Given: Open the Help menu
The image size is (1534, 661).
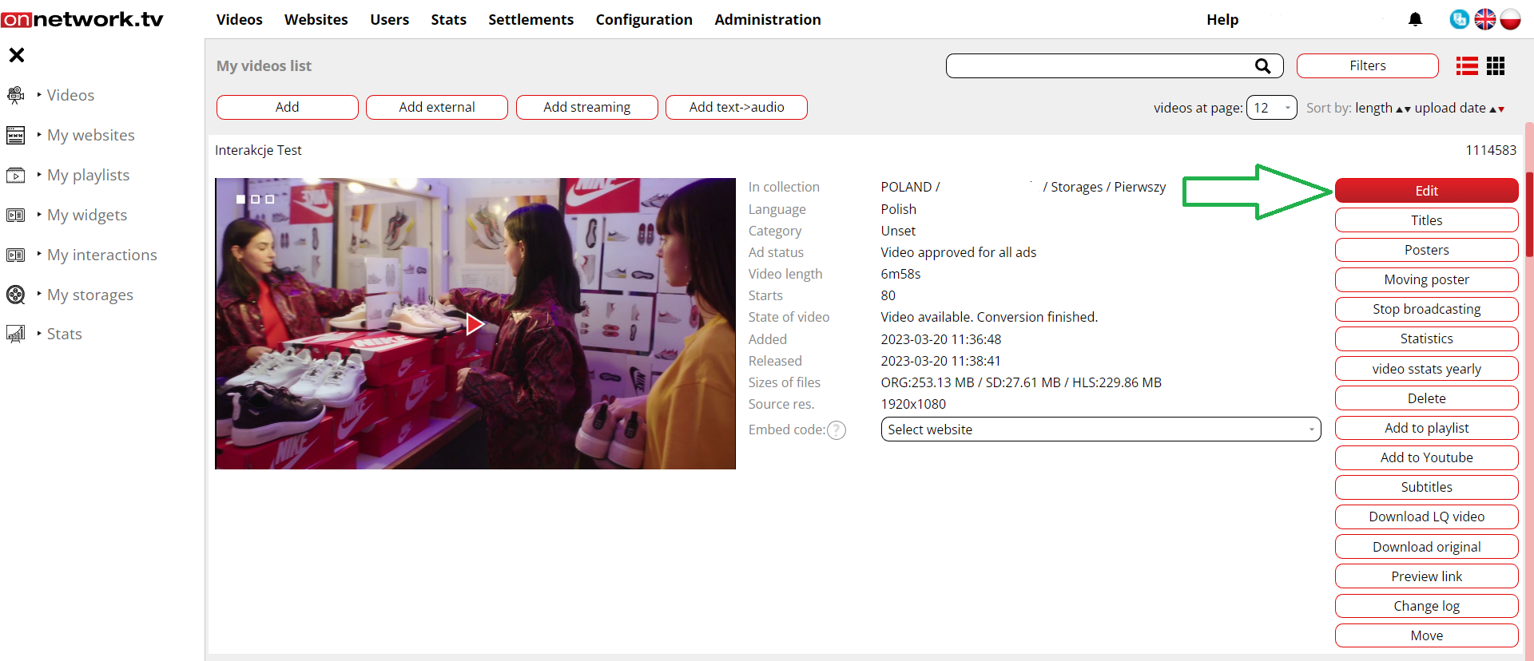Looking at the screenshot, I should (1222, 19).
